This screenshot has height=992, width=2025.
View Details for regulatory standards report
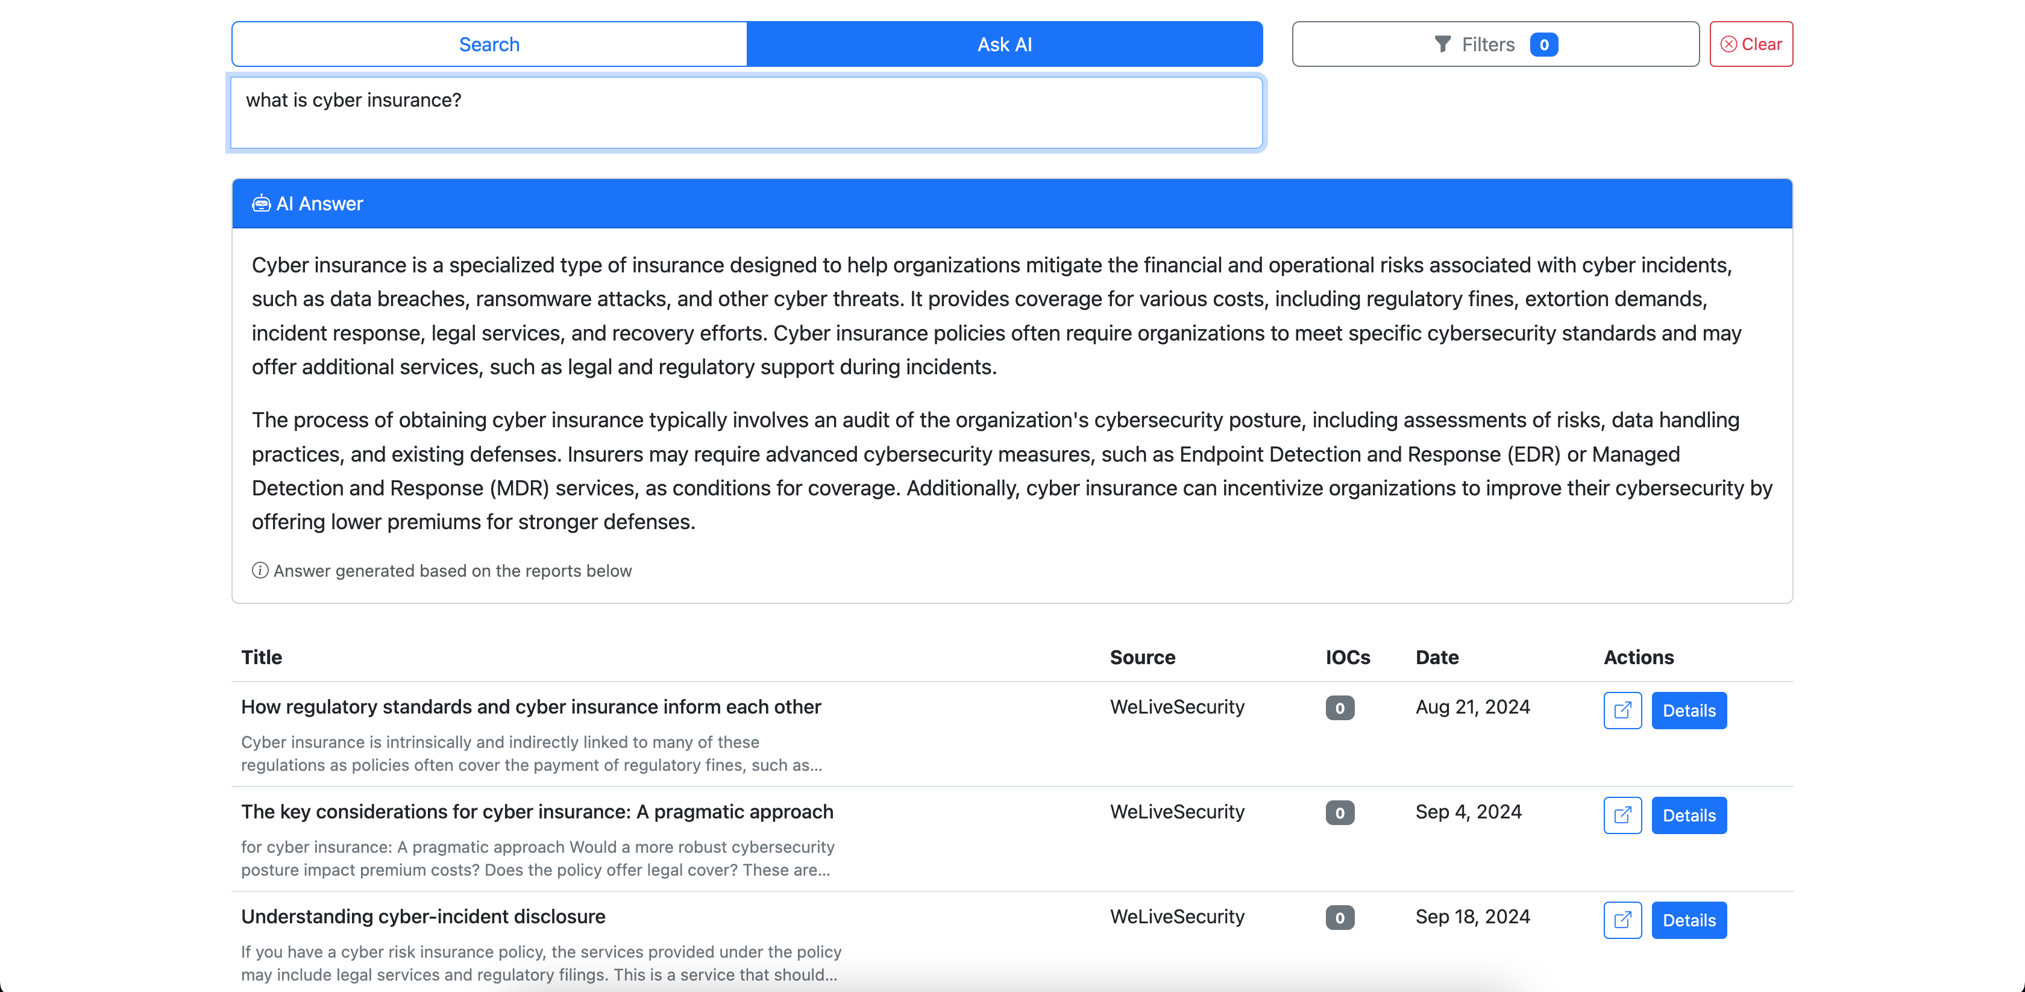[1689, 710]
